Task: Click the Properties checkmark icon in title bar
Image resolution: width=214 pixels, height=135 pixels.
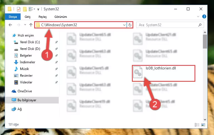Action: click(19, 9)
